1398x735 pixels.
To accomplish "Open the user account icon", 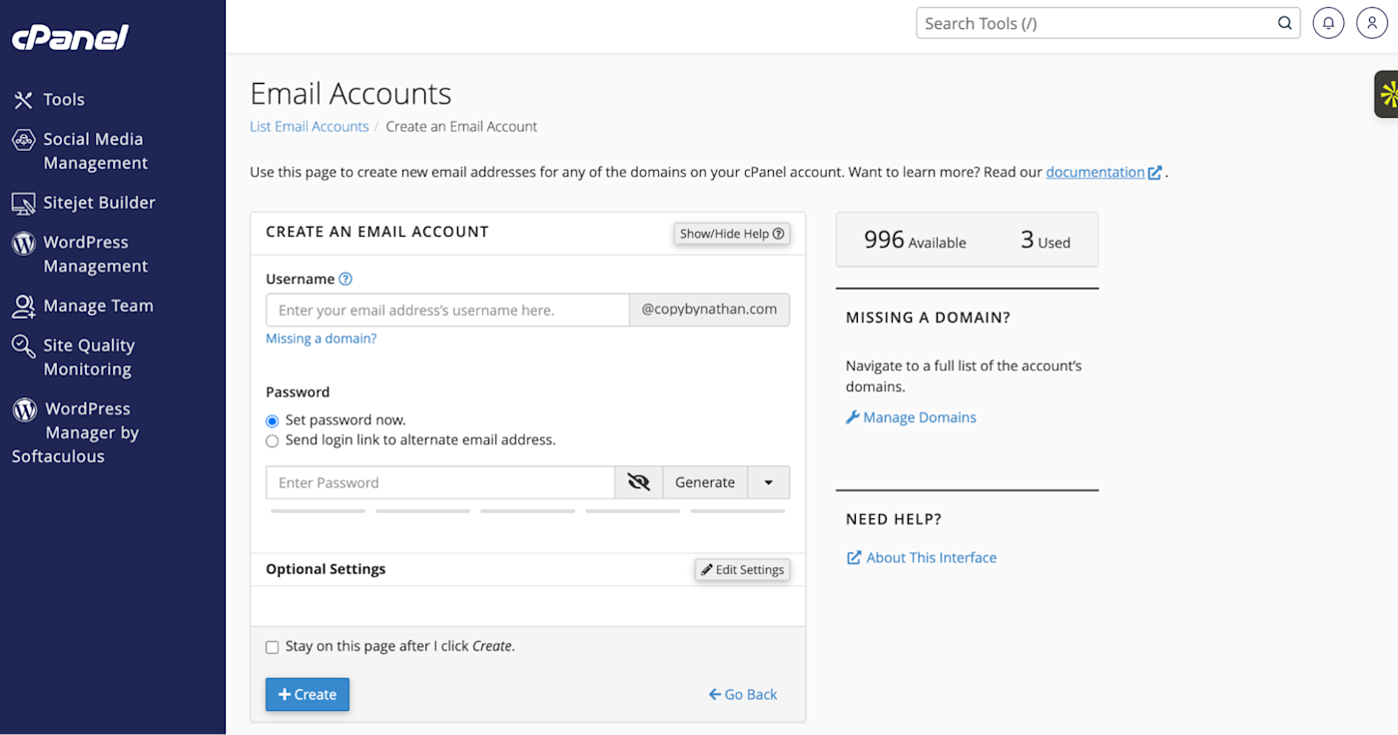I will [1372, 23].
